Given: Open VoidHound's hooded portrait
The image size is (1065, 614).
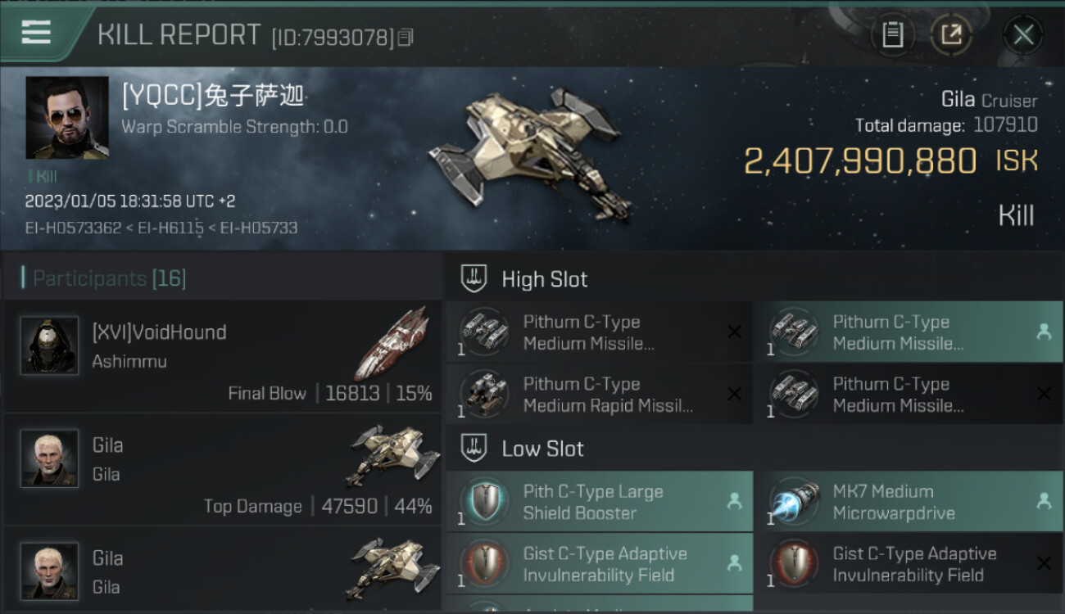Looking at the screenshot, I should click(49, 345).
